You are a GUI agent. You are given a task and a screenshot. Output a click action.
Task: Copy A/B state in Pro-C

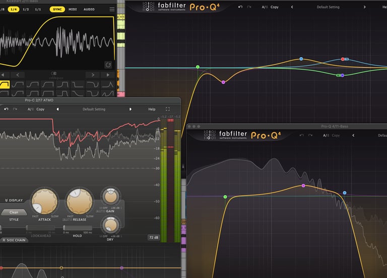coord(40,109)
